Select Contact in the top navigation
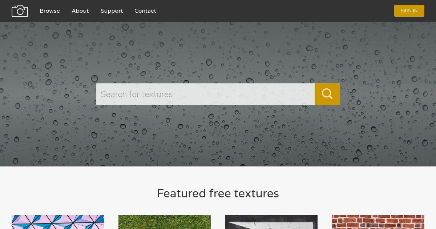This screenshot has height=229, width=436. [x=145, y=11]
